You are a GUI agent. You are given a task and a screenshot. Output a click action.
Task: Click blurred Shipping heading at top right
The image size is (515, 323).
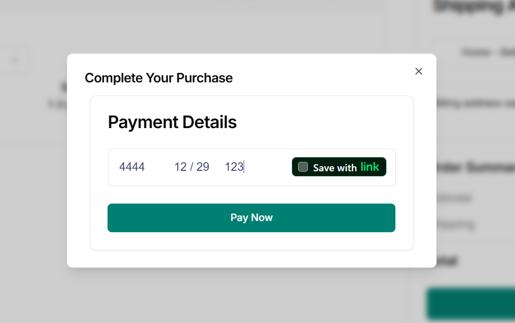tap(474, 7)
